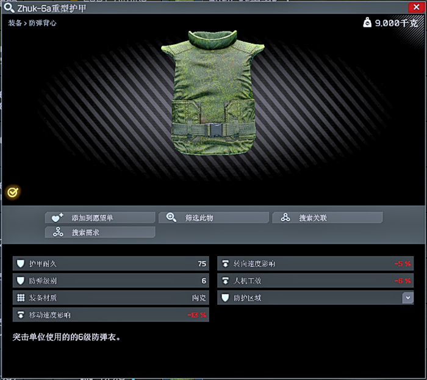Click the 移动速度影响 stat row
The height and width of the screenshot is (380, 427).
[x=111, y=315]
